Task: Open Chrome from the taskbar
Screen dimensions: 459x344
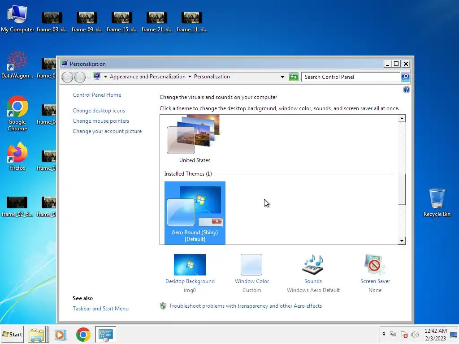Action: [x=83, y=335]
